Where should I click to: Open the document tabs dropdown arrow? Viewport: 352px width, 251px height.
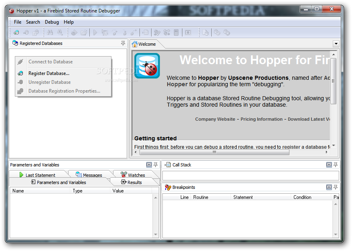pos(336,44)
